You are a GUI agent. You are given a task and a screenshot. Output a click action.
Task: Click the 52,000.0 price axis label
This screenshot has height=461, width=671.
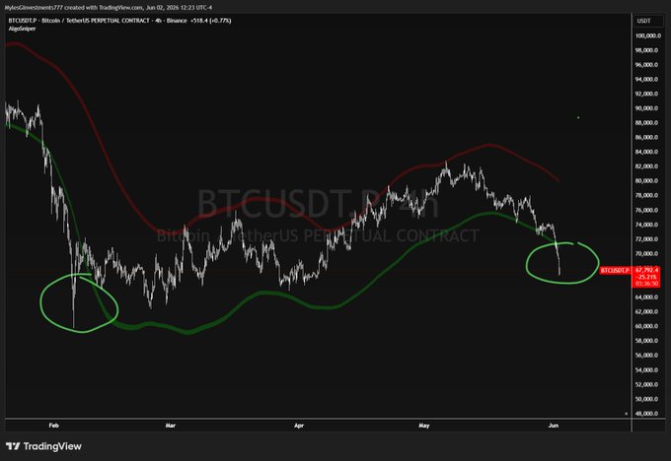[647, 384]
